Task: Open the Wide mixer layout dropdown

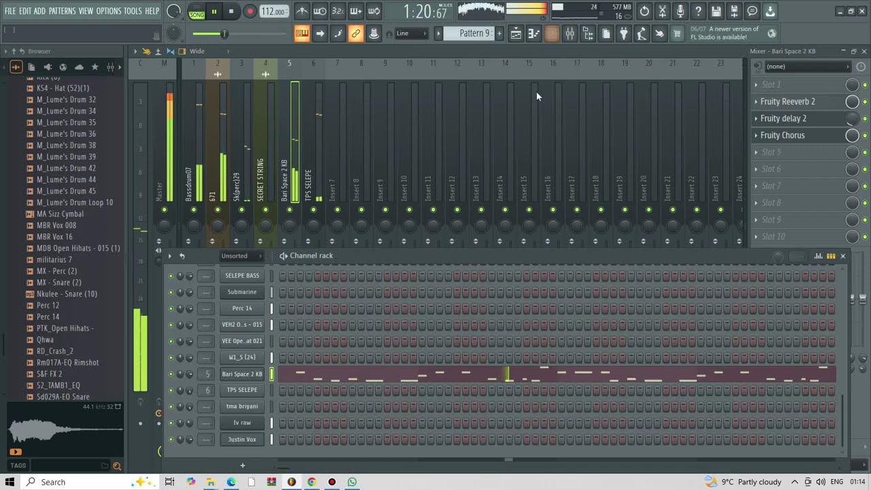Action: [210, 51]
